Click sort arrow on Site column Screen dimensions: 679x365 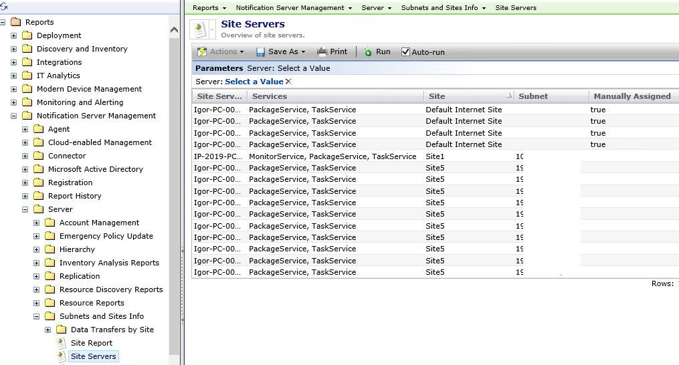[x=509, y=95]
